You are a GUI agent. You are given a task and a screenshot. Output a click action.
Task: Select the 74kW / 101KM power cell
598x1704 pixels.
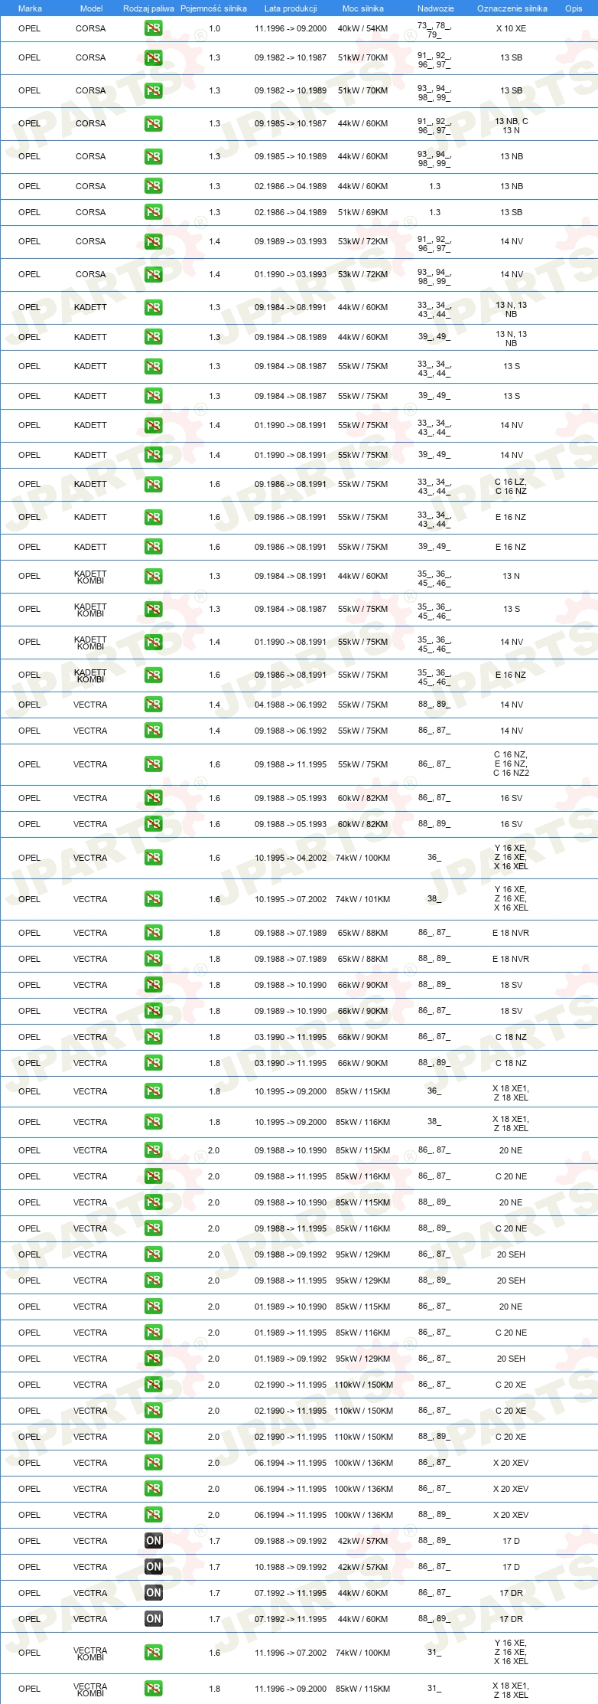coord(362,899)
